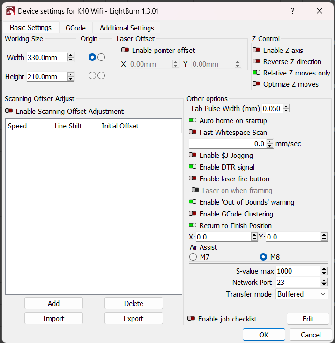The height and width of the screenshot is (343, 335).
Task: Open the Transfer mode dropdown
Action: point(302,294)
